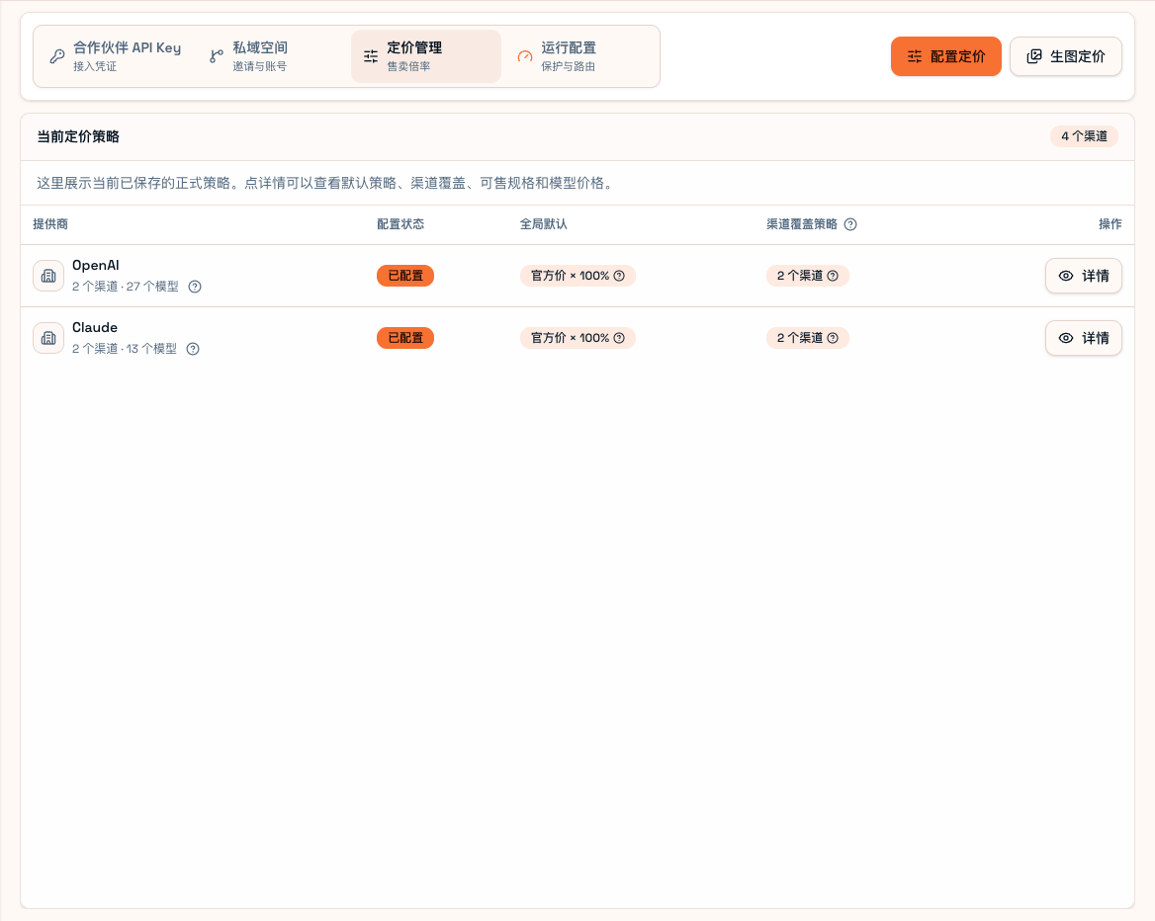Click the 配置定价 button

(945, 56)
